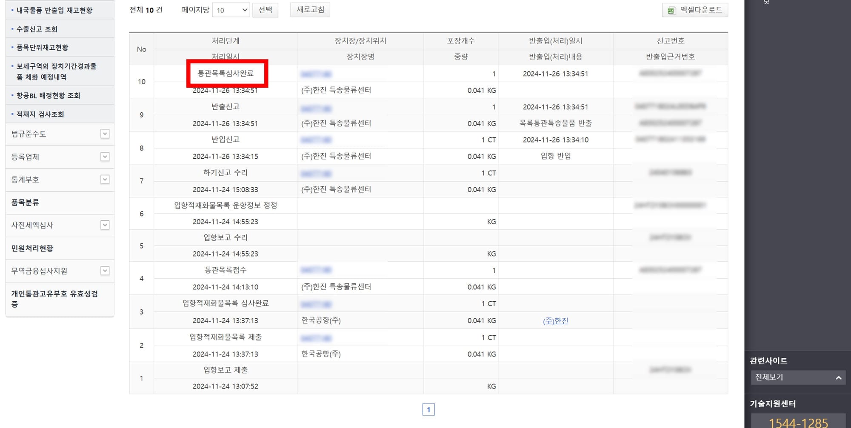
Task: Open the (주)한진 link in row 3
Action: tap(555, 320)
